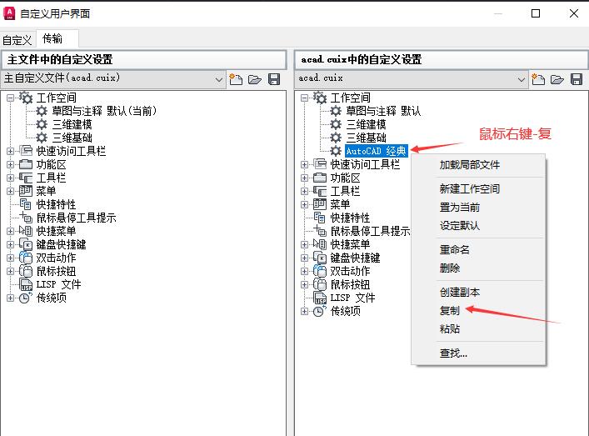Maximize the 自定义用户界面 window

pyautogui.click(x=536, y=13)
